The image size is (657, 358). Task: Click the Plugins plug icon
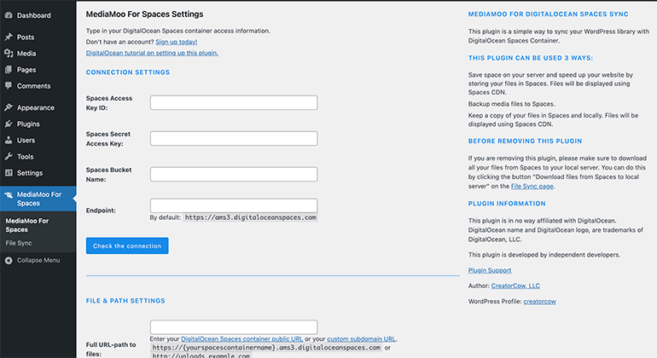pos(8,124)
